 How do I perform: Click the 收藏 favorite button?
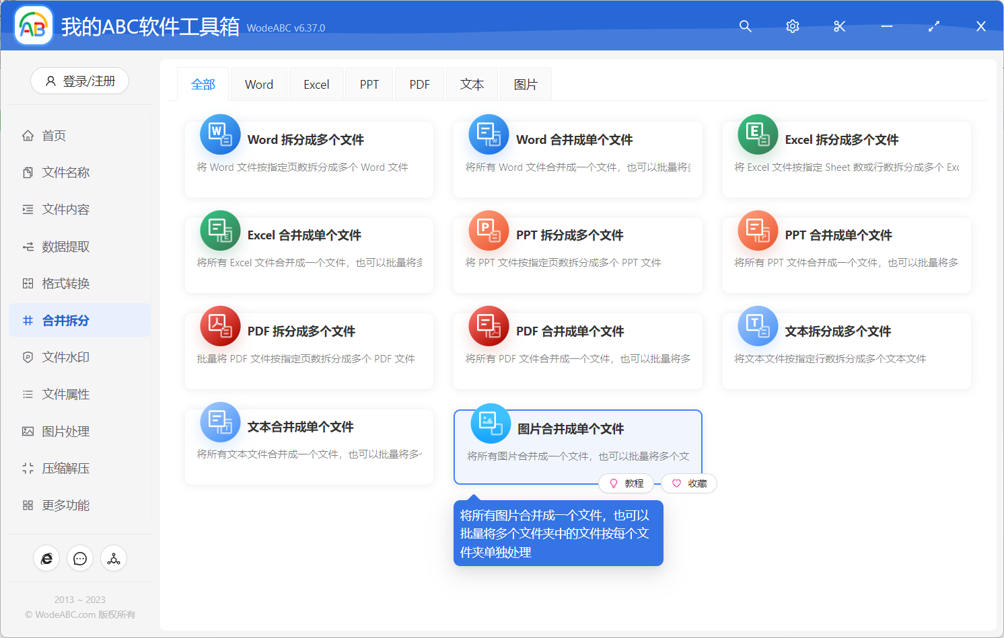pyautogui.click(x=688, y=483)
